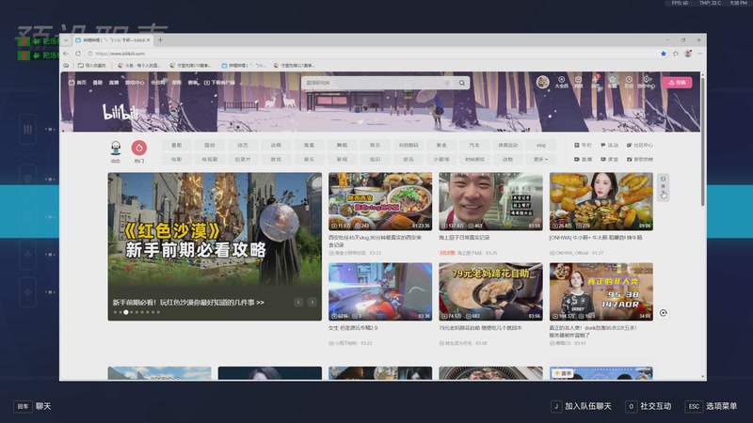Open 游戏中心 in top nav
Image resolution: width=753 pixels, height=423 pixels.
tap(135, 83)
